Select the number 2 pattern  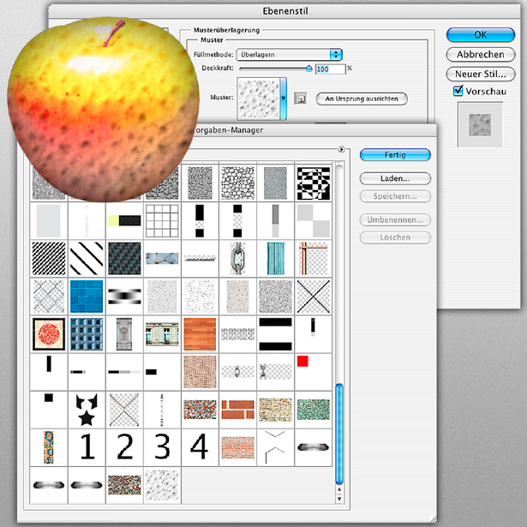(124, 447)
